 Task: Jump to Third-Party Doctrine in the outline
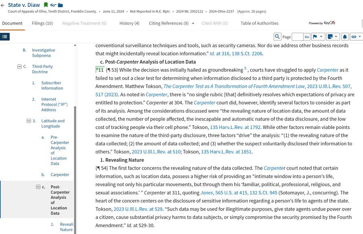[x=42, y=69]
